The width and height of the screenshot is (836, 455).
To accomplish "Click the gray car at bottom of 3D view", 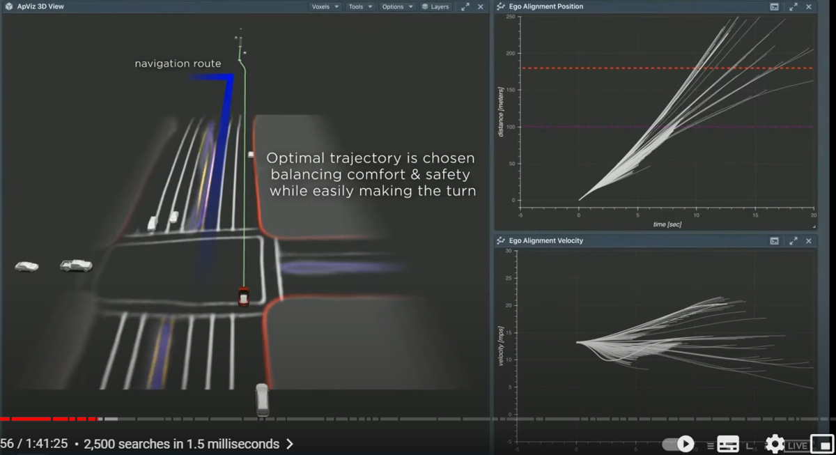I will point(262,400).
